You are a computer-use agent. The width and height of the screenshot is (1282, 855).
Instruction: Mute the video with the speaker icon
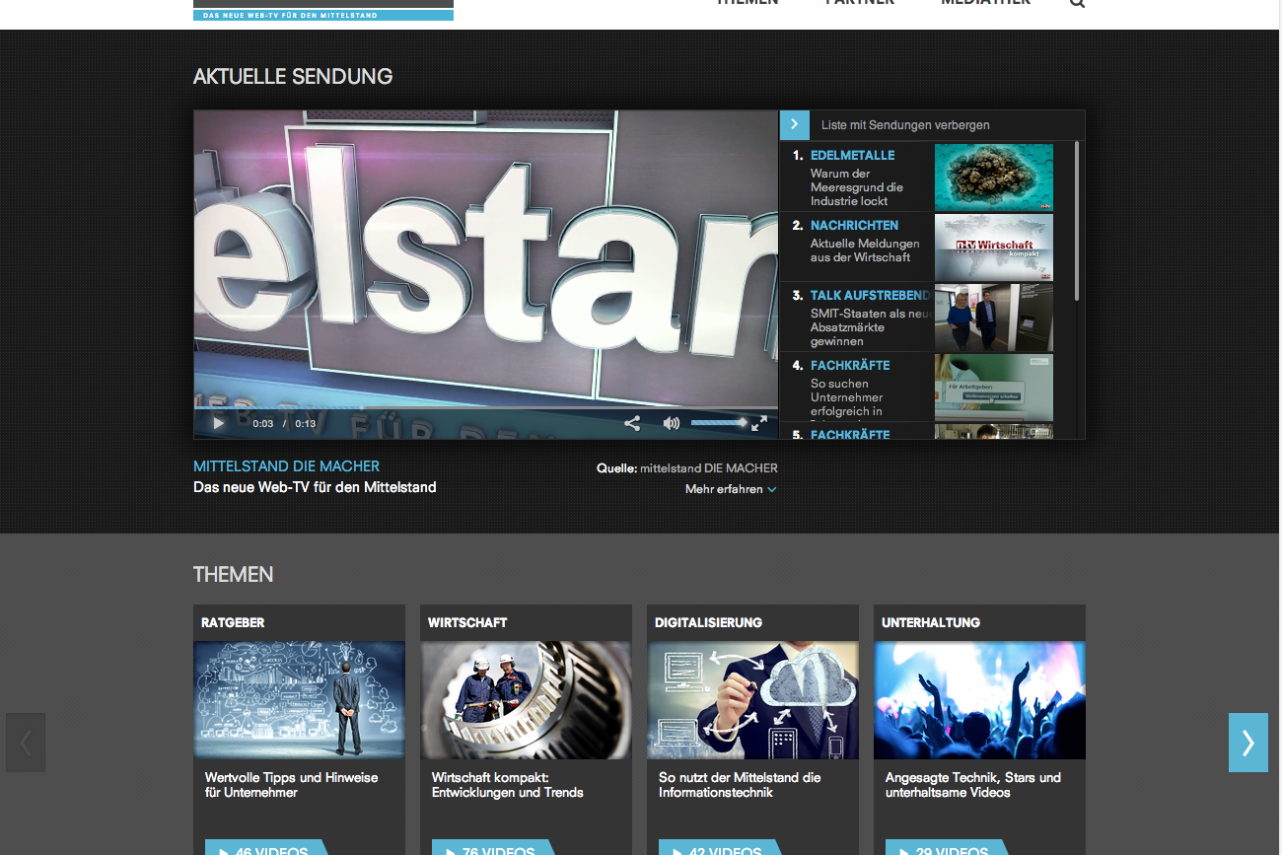click(672, 423)
